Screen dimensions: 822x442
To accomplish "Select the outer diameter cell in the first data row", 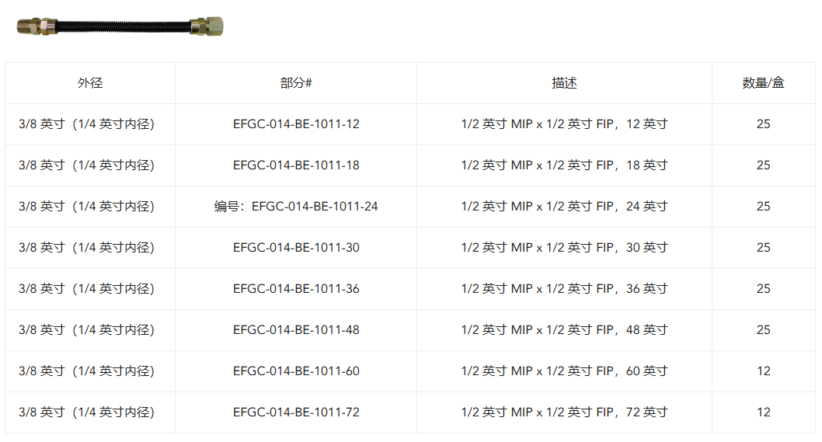I will [86, 124].
